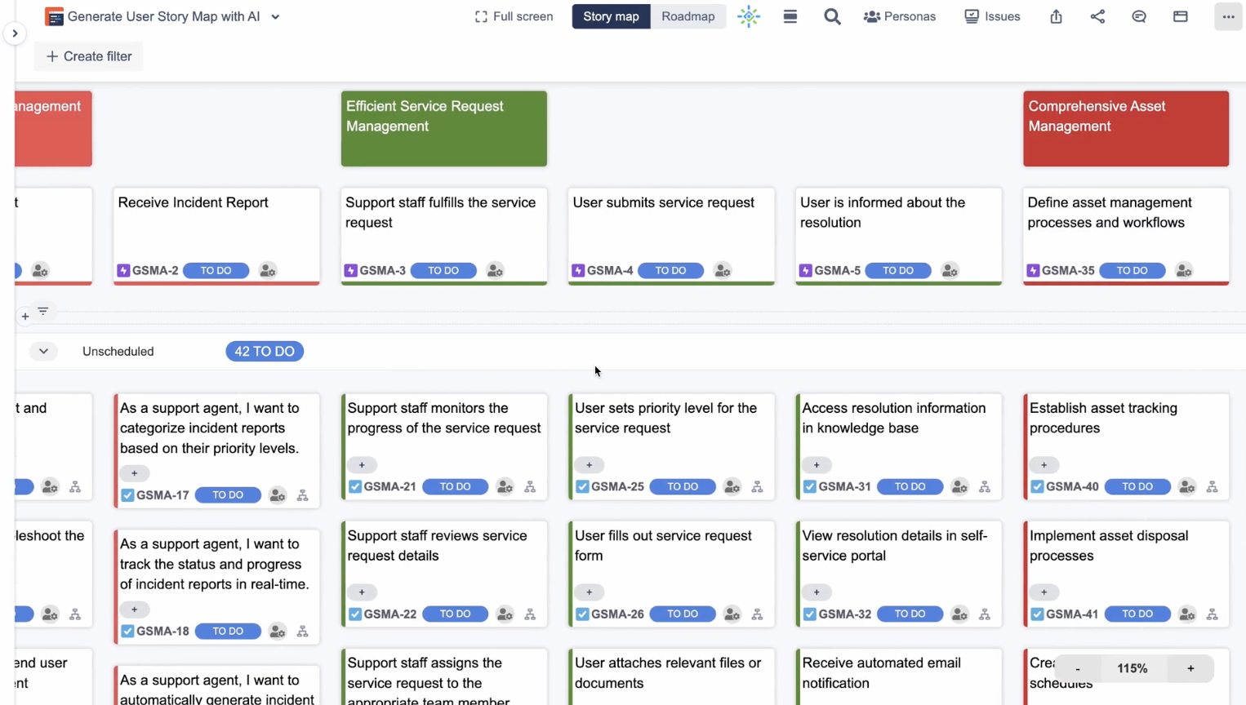1246x705 pixels.
Task: Switch to the Roadmap tab
Action: [688, 16]
